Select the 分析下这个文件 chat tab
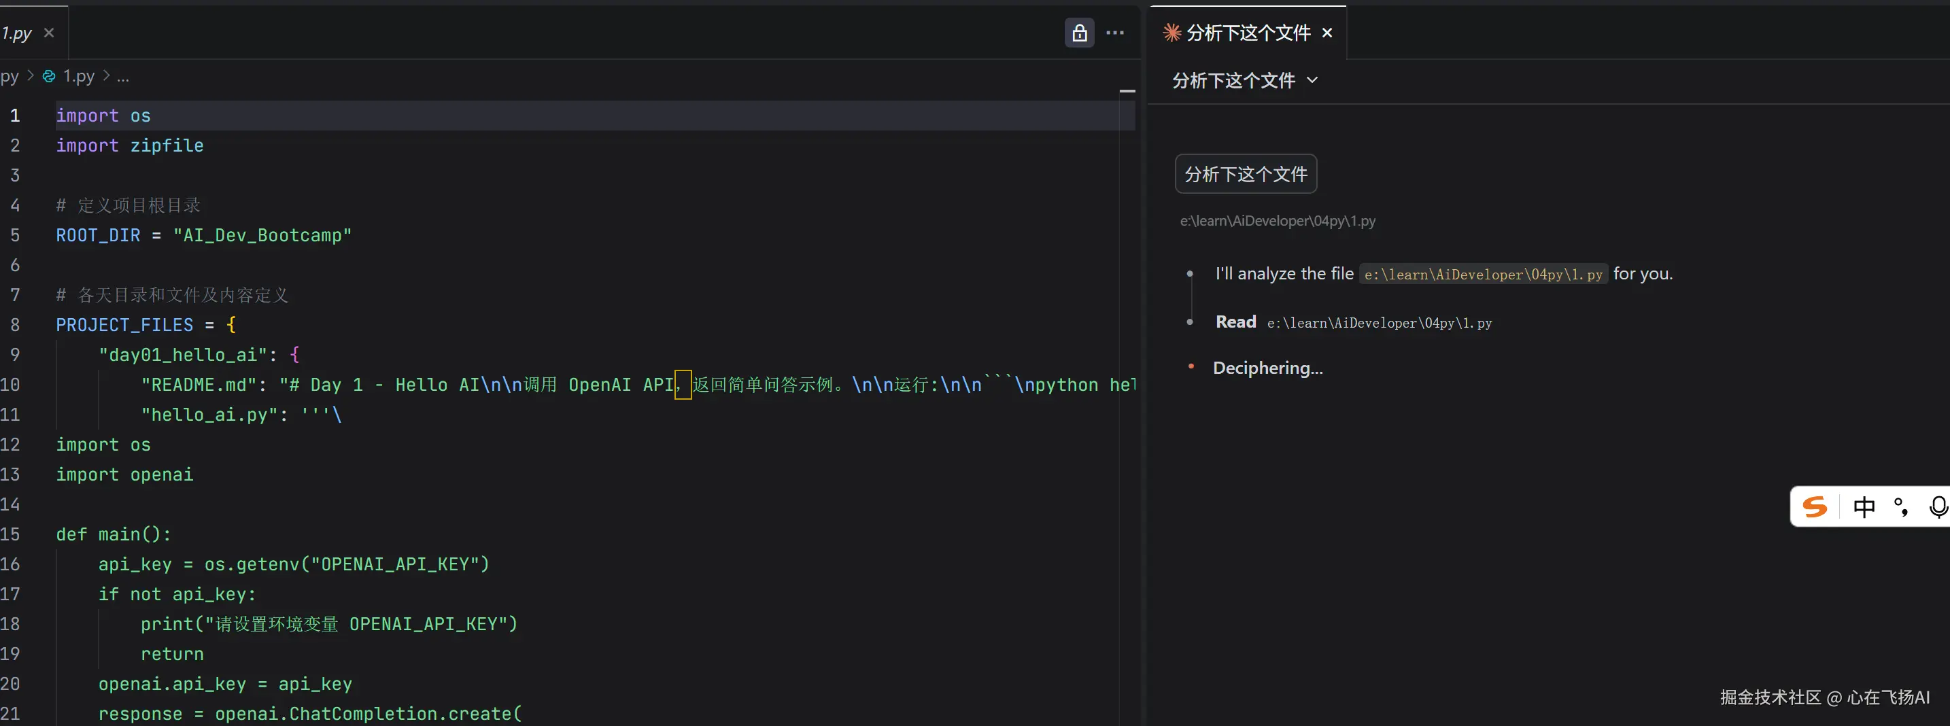Image resolution: width=1950 pixels, height=726 pixels. pos(1248,33)
